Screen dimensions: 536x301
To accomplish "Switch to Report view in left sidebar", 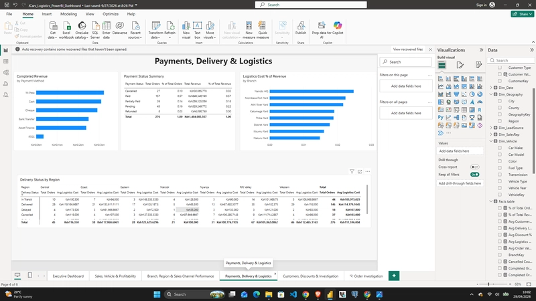I will click(x=5, y=50).
